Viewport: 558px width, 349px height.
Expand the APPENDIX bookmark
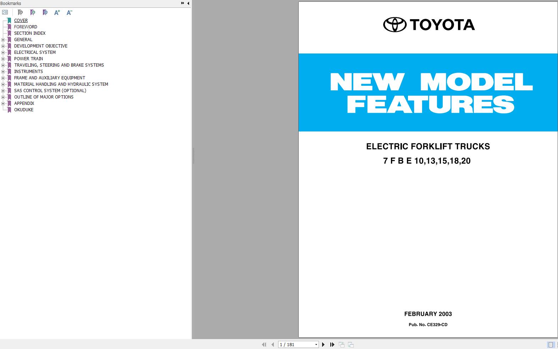point(3,103)
